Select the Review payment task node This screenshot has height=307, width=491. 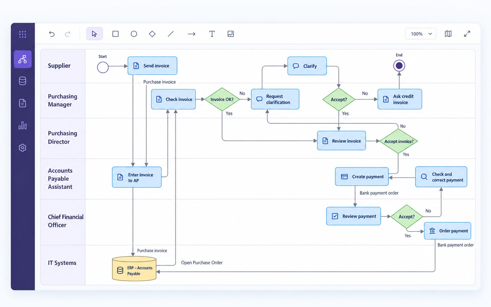click(x=354, y=216)
